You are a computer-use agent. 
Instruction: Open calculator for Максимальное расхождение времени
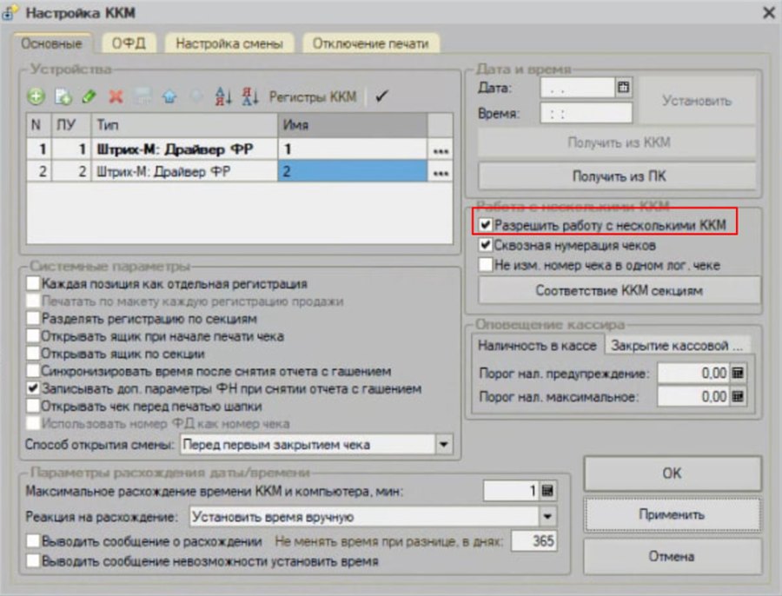click(547, 491)
